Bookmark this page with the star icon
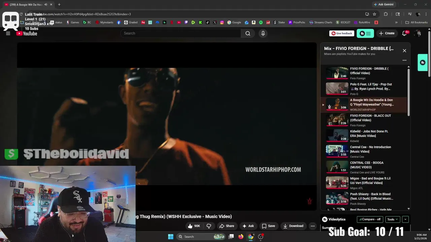Screen dimensions: 431x242 (374, 14)
